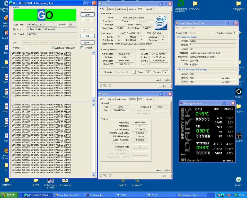The image size is (247, 198).
Task: Click the ORTHOS window title bar icon
Action: pyautogui.click(x=11, y=3)
